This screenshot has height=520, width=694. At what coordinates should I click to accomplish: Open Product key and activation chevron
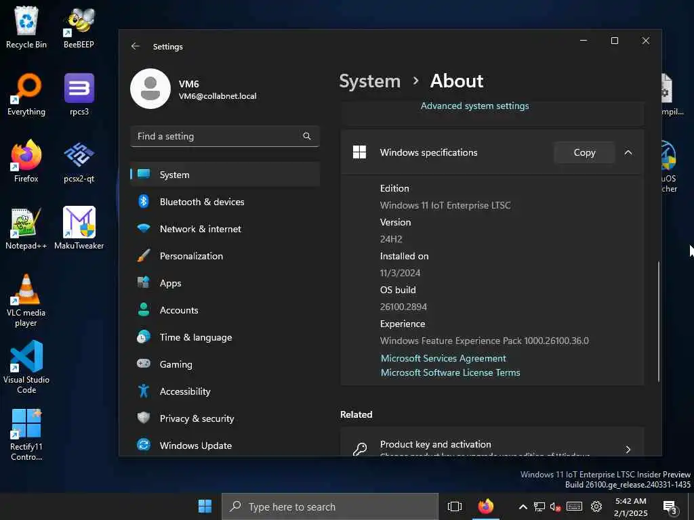pos(628,450)
